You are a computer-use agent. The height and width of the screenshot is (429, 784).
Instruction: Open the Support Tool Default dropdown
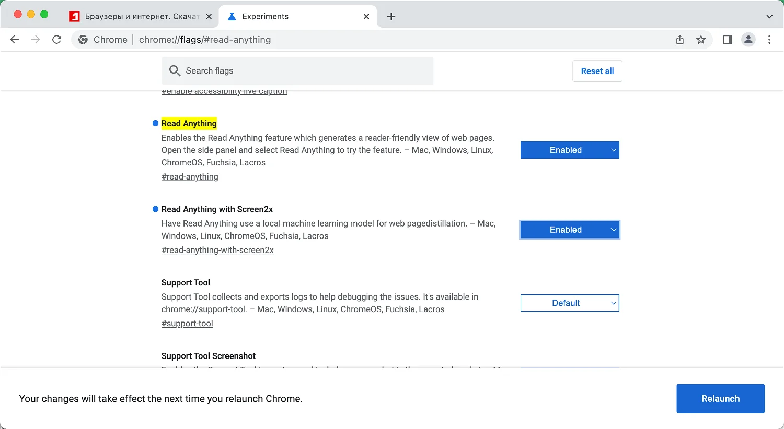pos(570,303)
